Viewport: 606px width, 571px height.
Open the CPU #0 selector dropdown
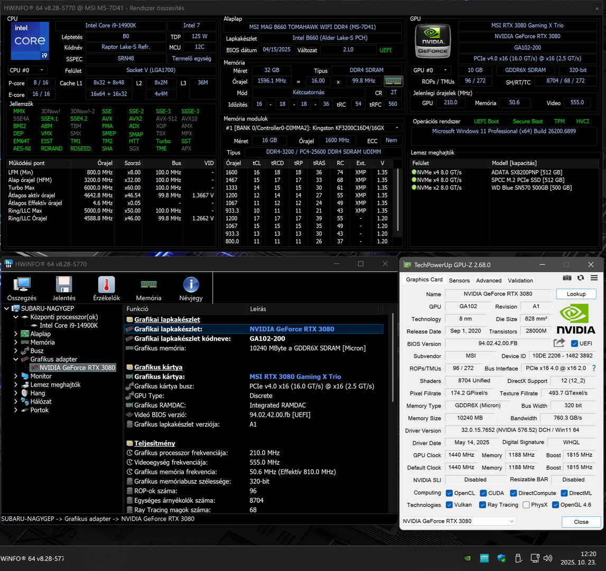tap(27, 70)
